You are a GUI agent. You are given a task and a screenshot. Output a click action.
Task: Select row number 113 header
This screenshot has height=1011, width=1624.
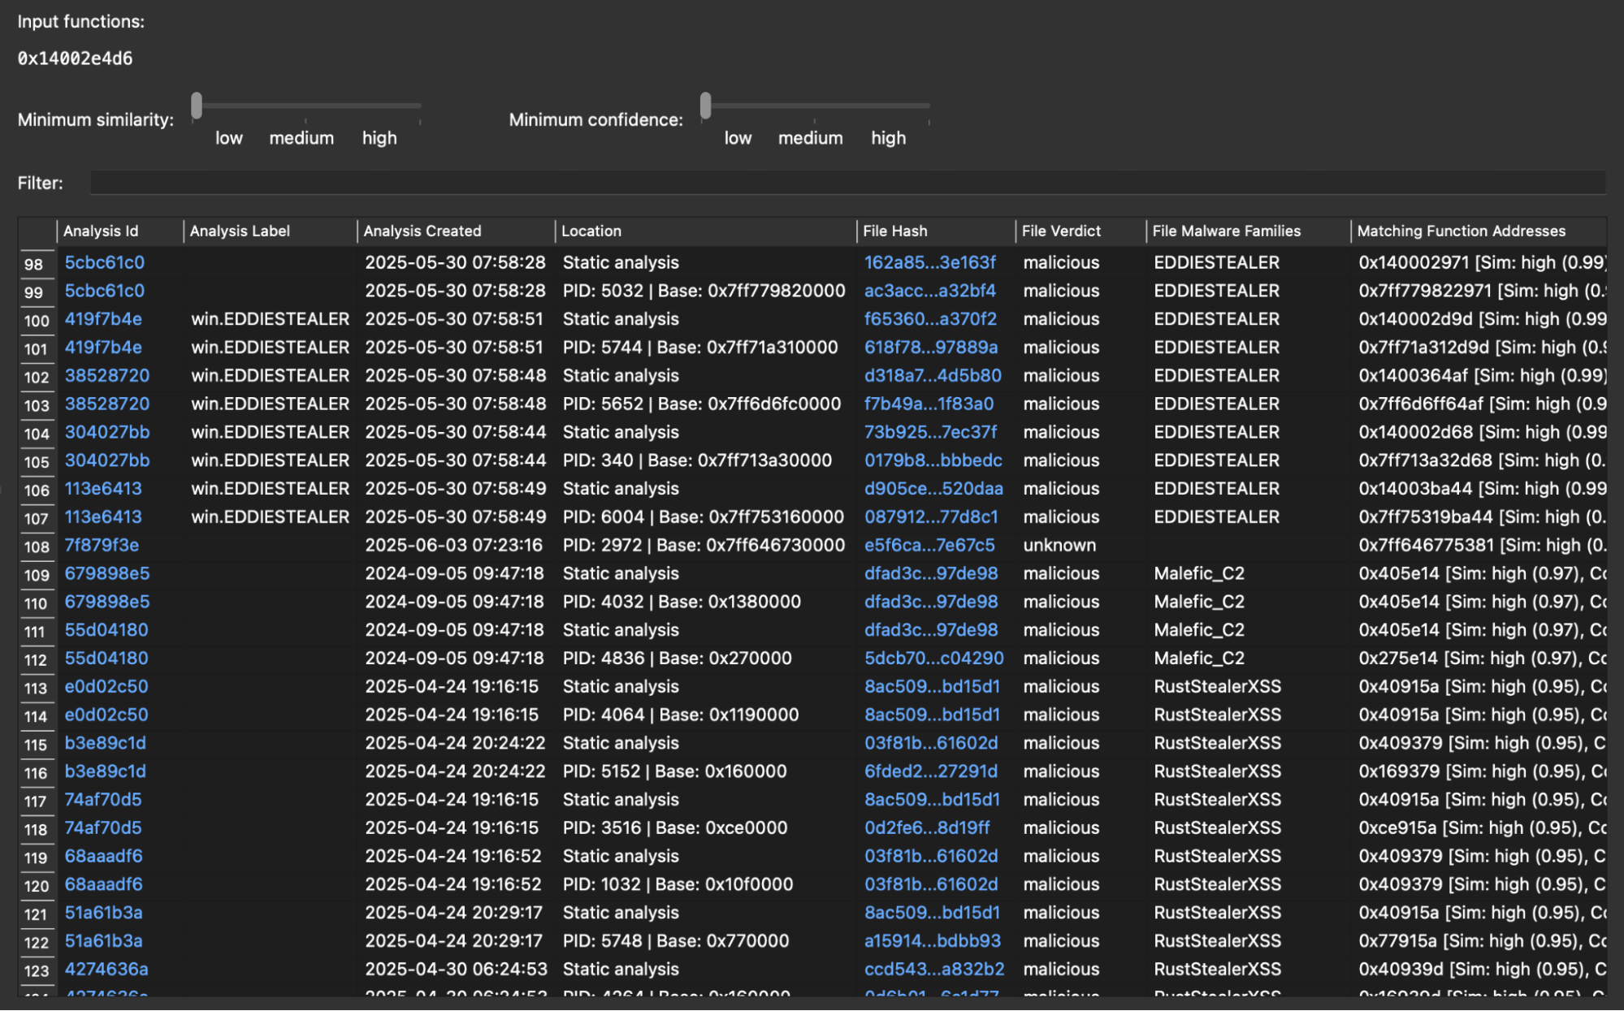coord(36,688)
